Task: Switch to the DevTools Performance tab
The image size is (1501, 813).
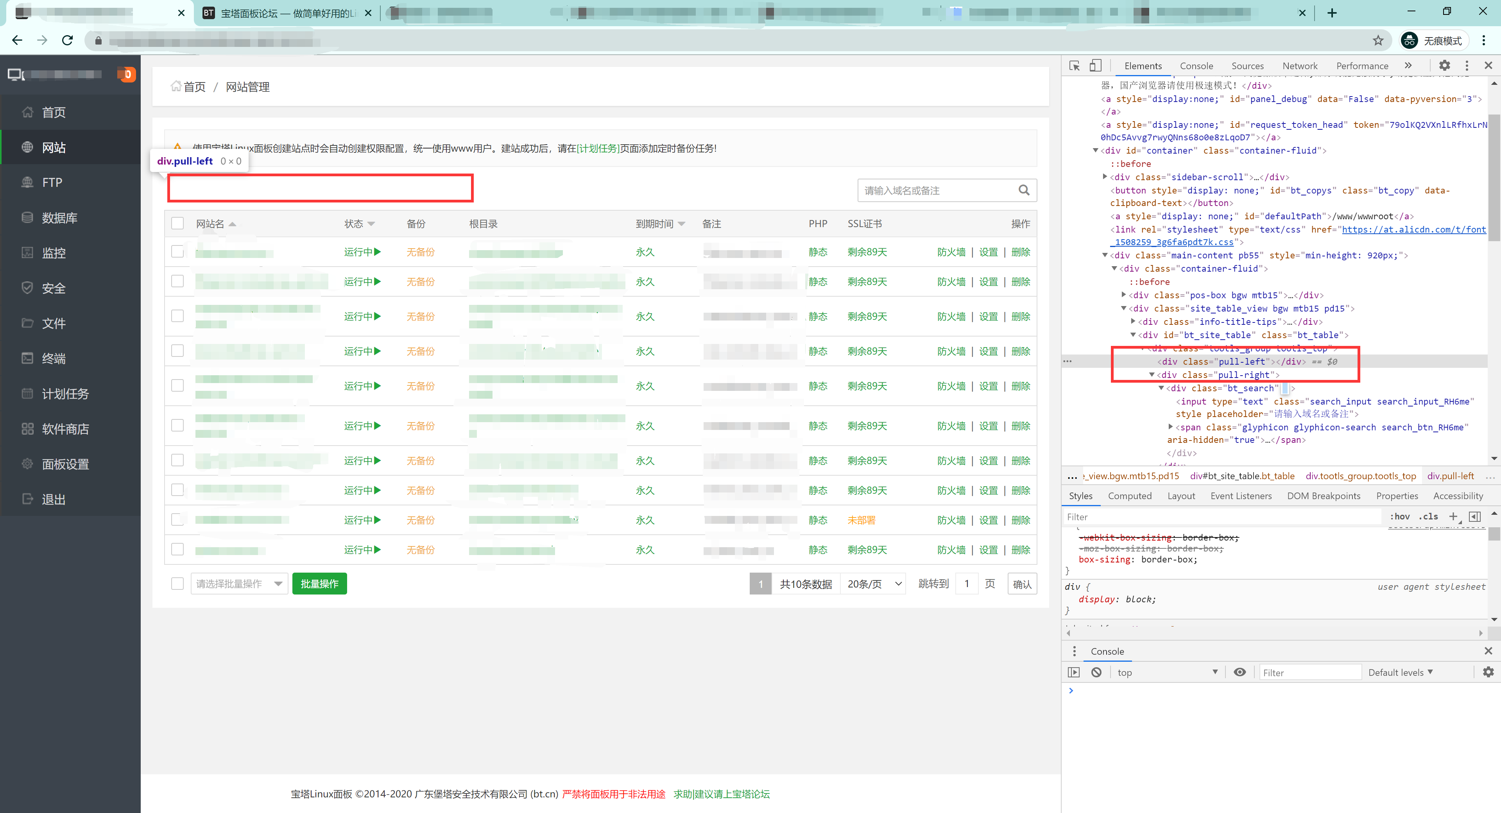Action: point(1362,66)
